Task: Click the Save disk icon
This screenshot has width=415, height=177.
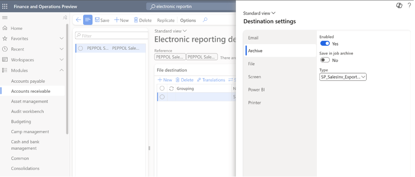Action: [x=97, y=20]
